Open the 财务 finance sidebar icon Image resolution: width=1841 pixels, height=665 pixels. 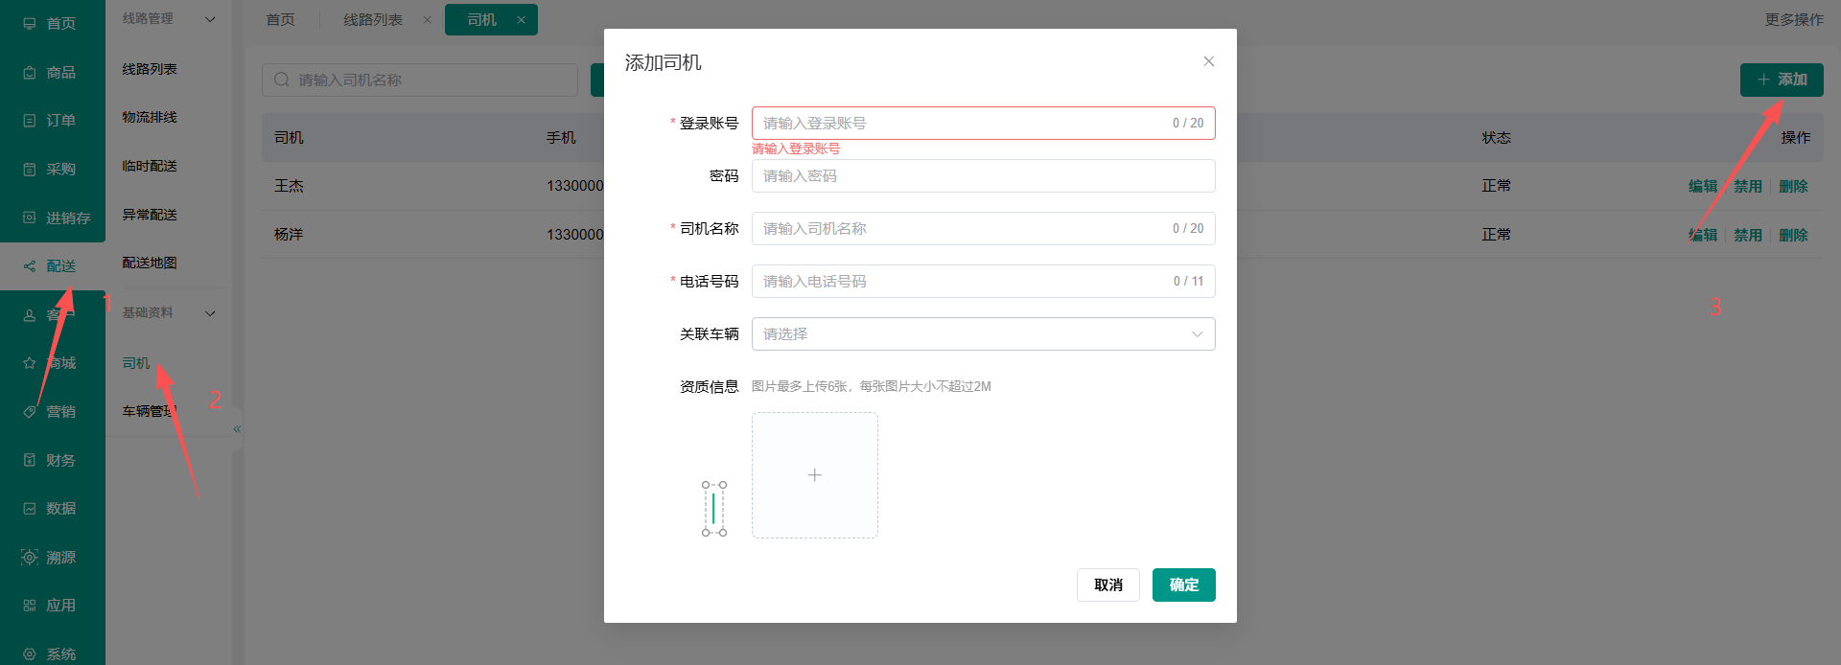pyautogui.click(x=30, y=460)
